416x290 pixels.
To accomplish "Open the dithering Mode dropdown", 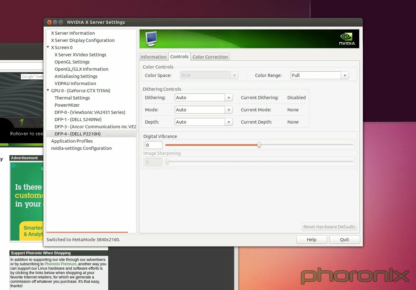I will 204,110.
